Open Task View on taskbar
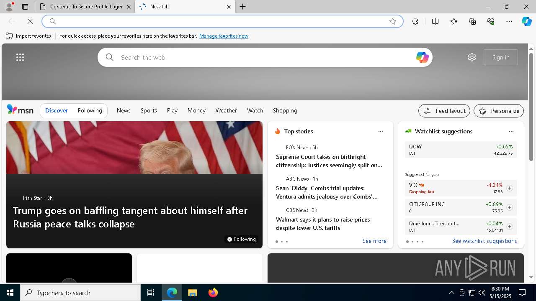This screenshot has width=536, height=301. pyautogui.click(x=151, y=293)
